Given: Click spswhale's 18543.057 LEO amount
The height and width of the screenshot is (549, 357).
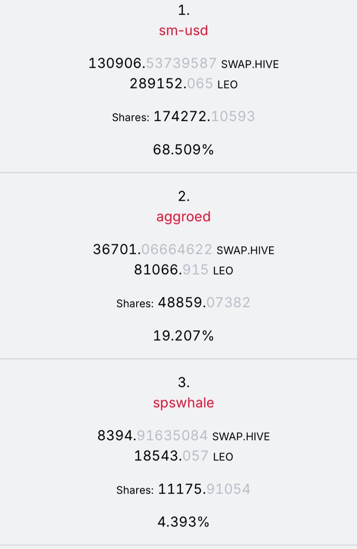Looking at the screenshot, I should pyautogui.click(x=183, y=456).
